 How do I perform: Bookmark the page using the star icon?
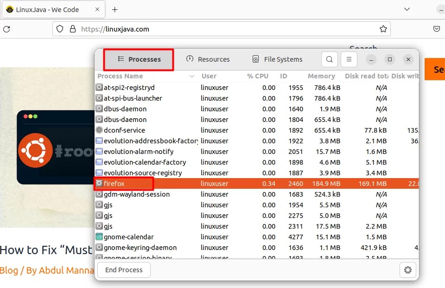[x=383, y=29]
